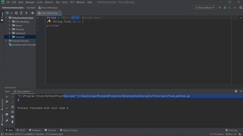Click line 3 print(y) in editor
The image size is (243, 136).
(x=53, y=26)
